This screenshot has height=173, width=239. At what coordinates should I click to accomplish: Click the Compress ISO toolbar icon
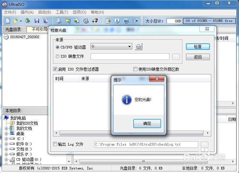(68, 21)
